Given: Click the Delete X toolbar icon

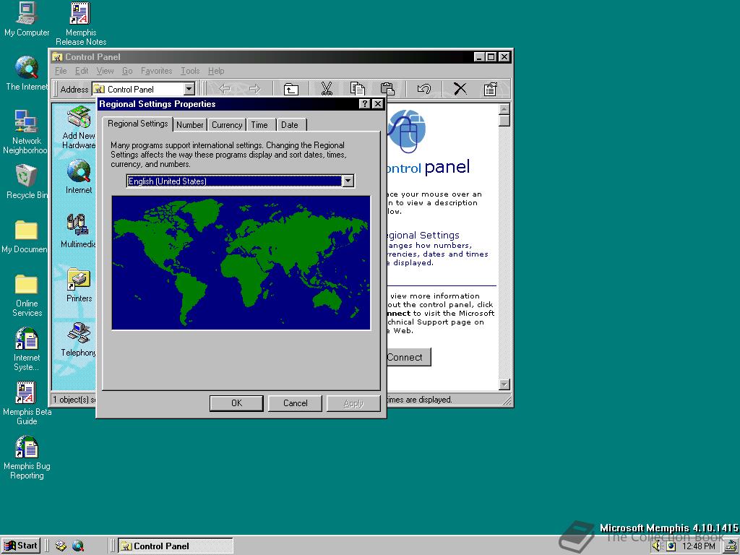Looking at the screenshot, I should pyautogui.click(x=460, y=89).
